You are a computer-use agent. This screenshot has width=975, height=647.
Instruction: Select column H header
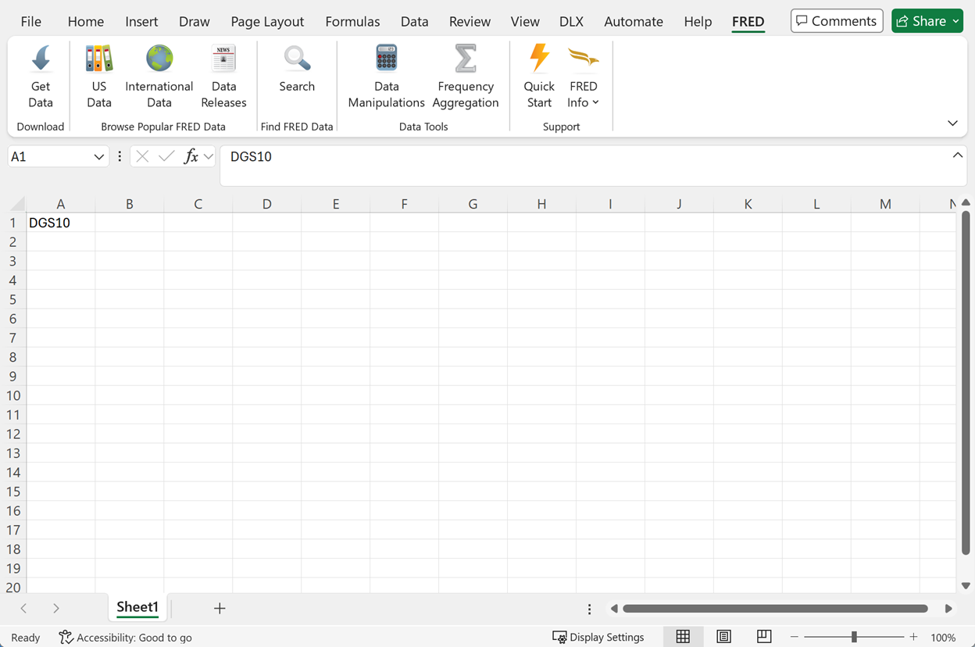pyautogui.click(x=541, y=204)
